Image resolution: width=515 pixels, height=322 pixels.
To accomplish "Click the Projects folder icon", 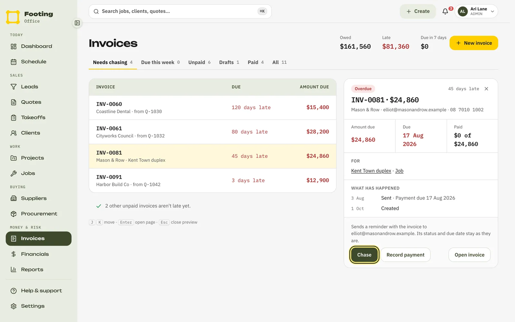I will (x=14, y=158).
